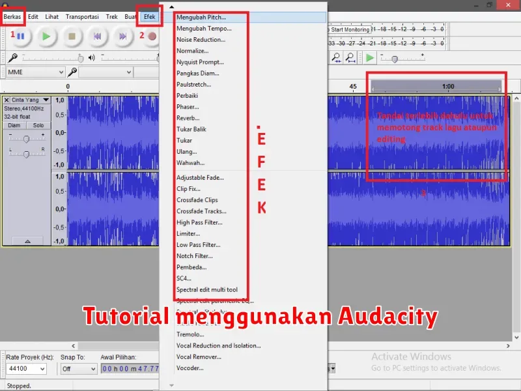Open the Trek menu
The width and height of the screenshot is (521, 391).
pyautogui.click(x=111, y=17)
